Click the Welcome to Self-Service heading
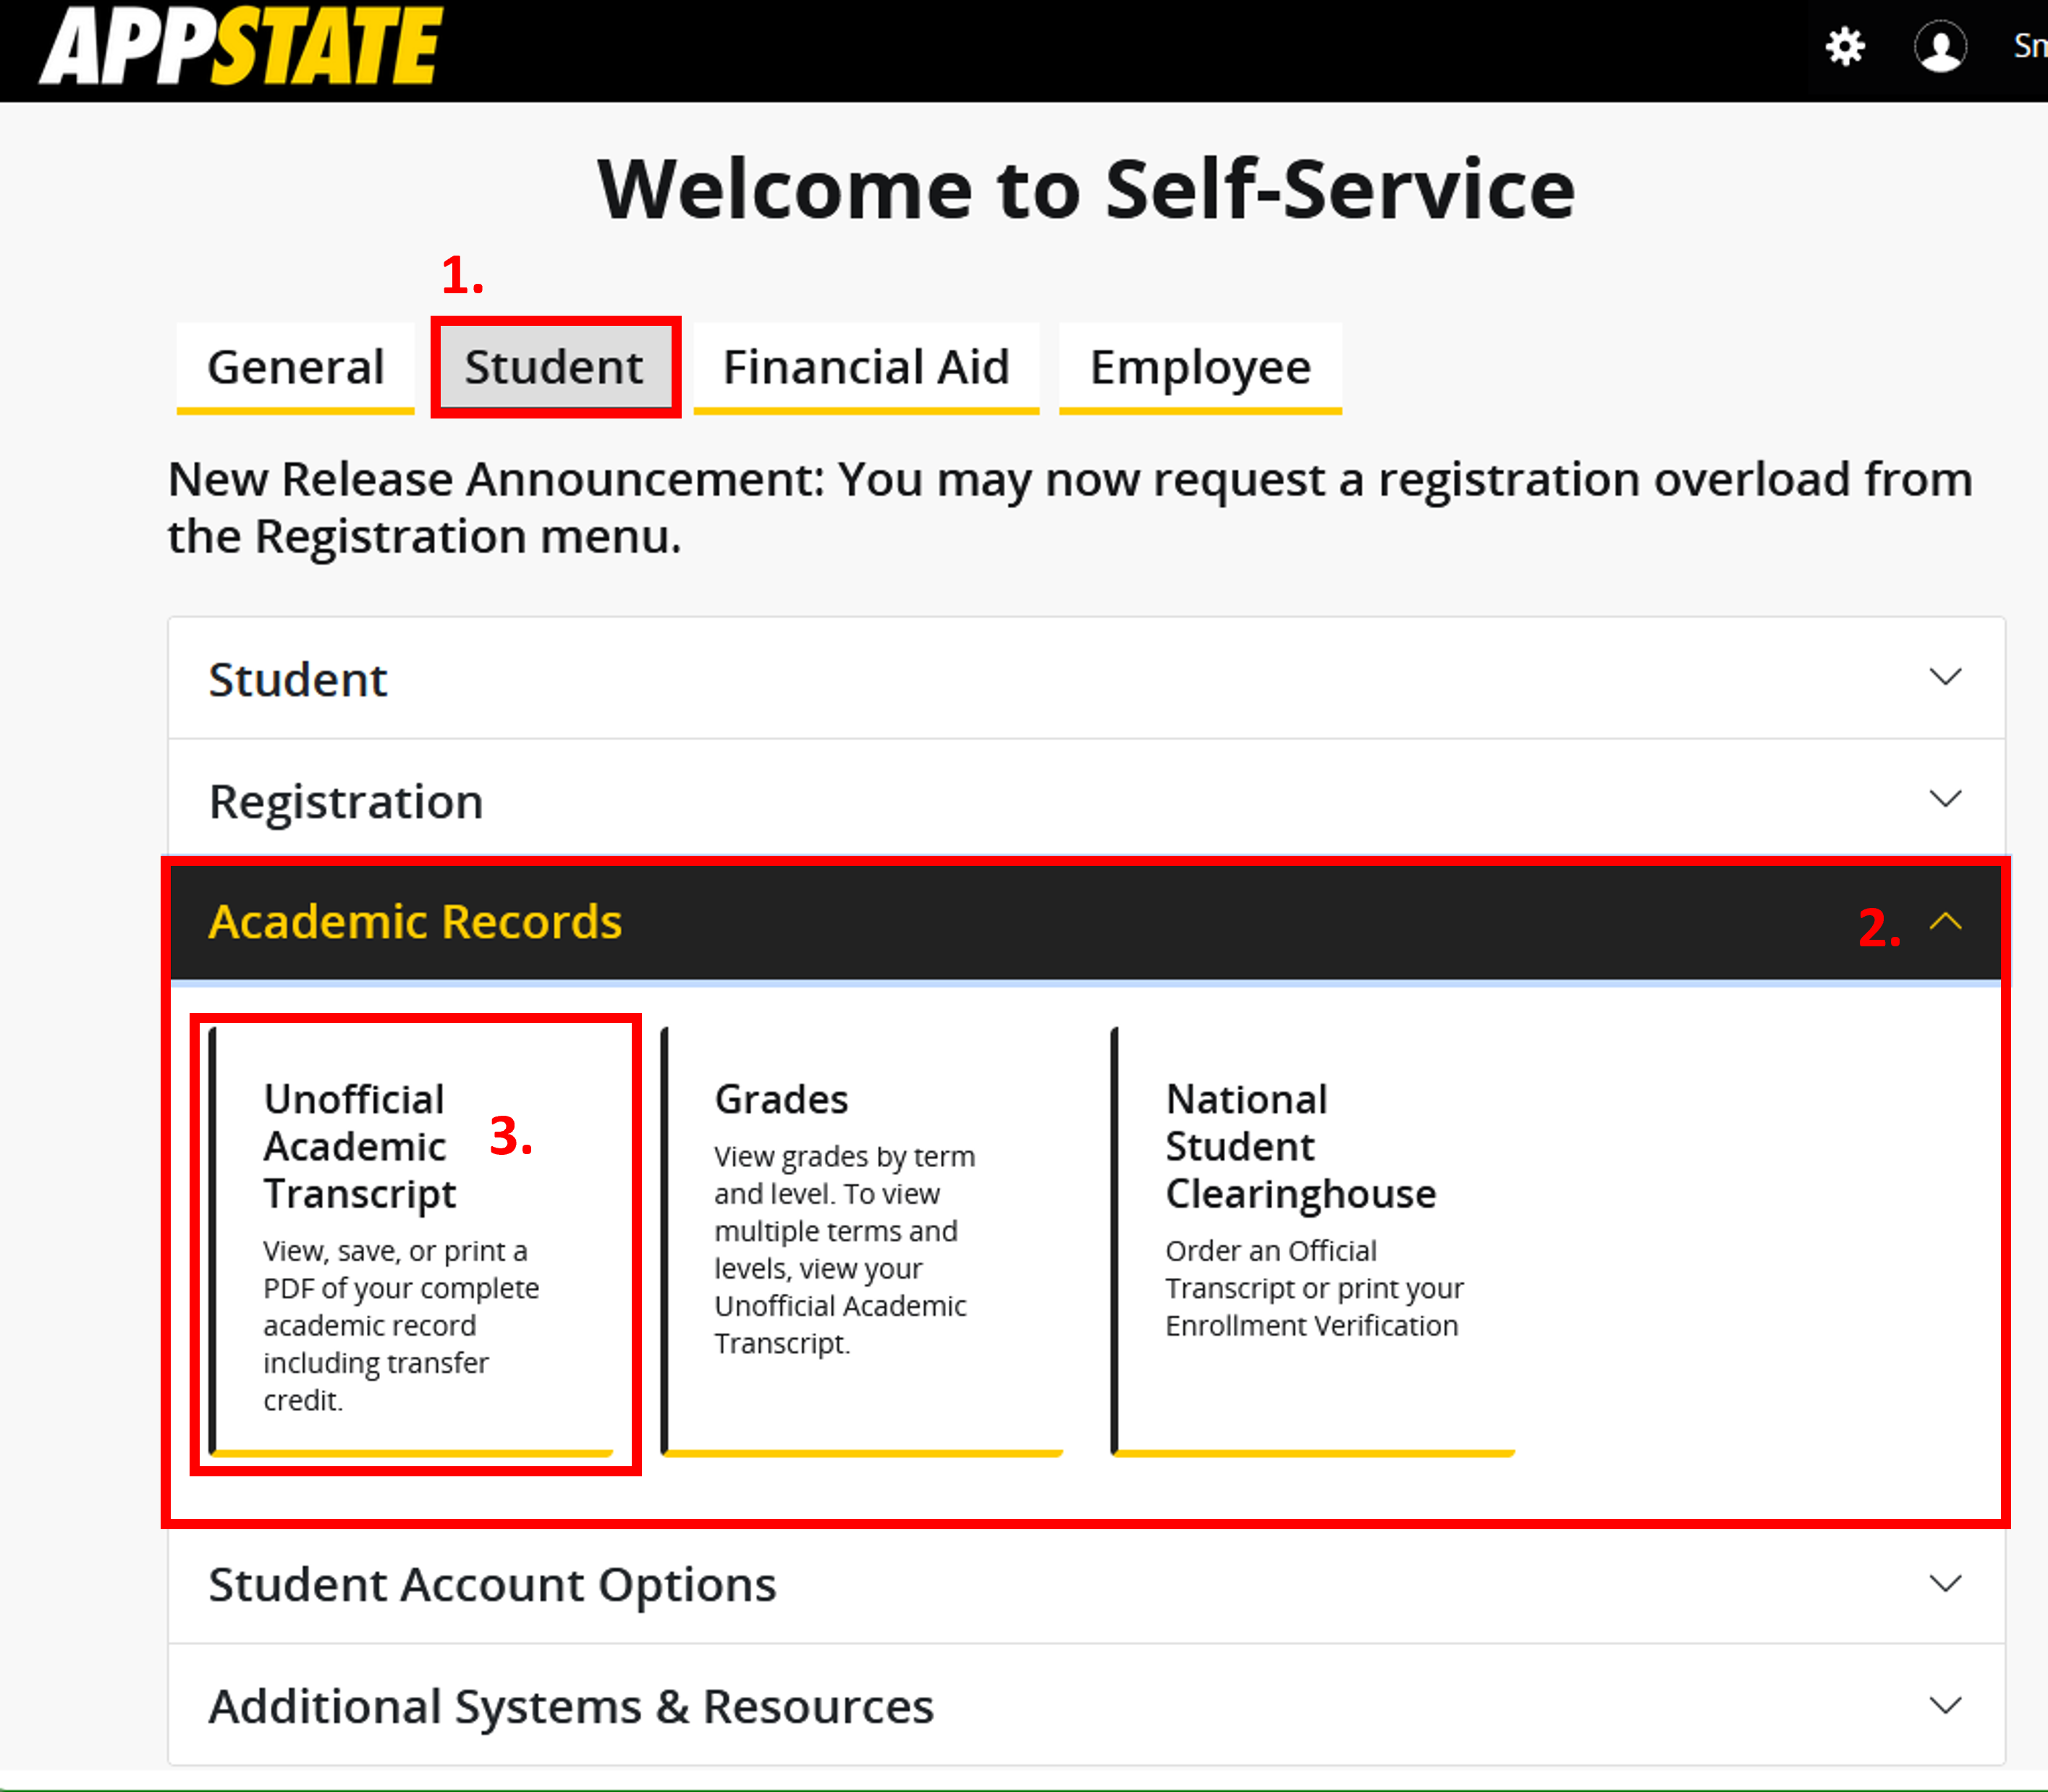 (1086, 189)
